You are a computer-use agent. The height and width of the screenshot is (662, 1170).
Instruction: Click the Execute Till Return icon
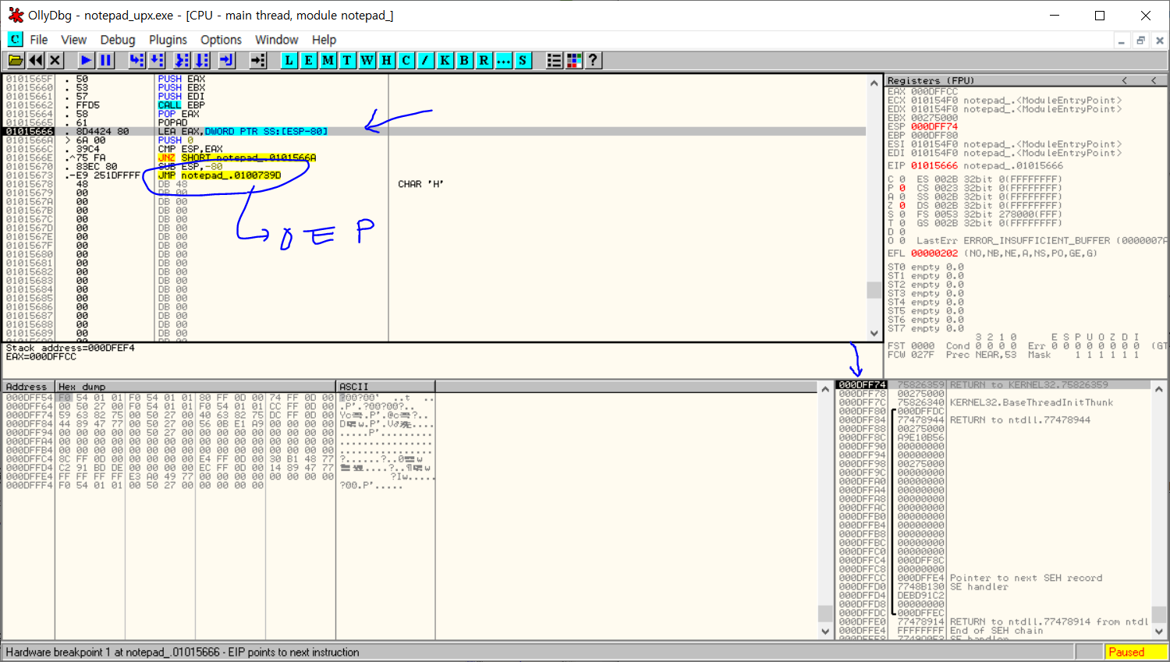(226, 60)
